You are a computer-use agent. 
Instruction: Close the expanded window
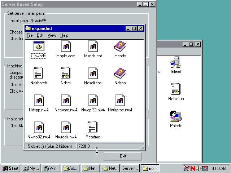coord(141,28)
